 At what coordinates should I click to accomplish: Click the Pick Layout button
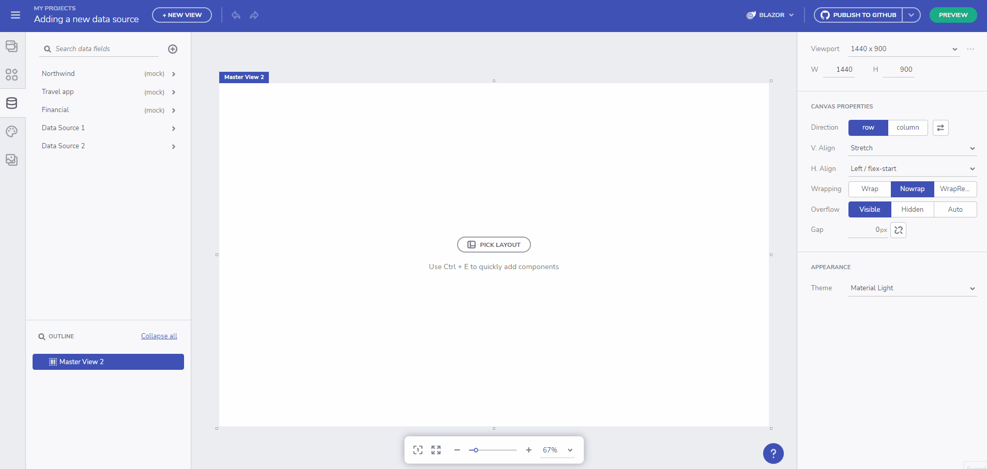(x=494, y=245)
